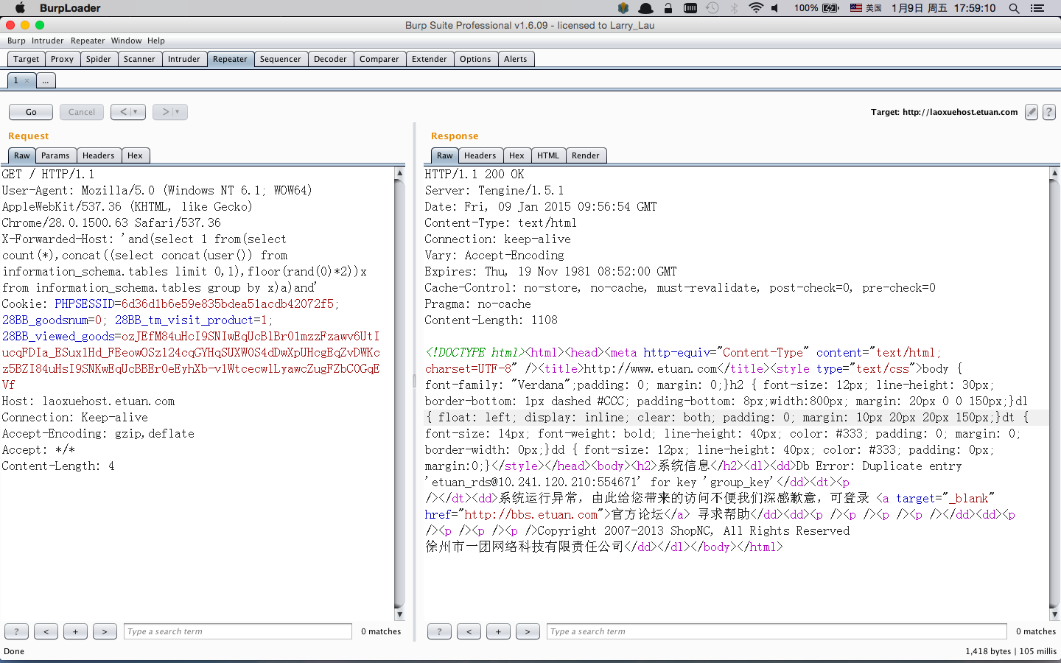The height and width of the screenshot is (663, 1061).
Task: Go to next match in request search
Action: click(105, 631)
